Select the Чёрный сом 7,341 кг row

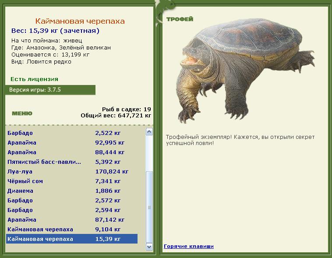[x=72, y=181]
